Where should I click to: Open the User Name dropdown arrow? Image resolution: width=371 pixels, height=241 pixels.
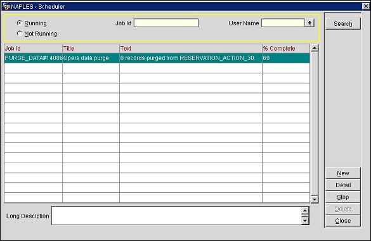coord(309,23)
